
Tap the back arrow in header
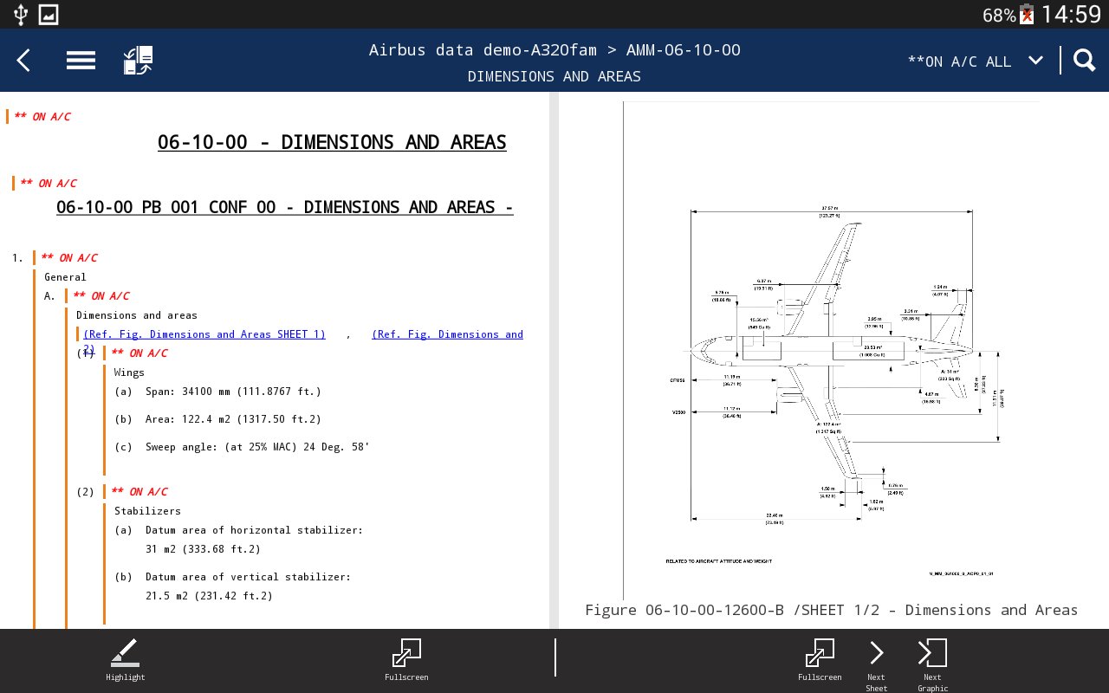coord(23,61)
